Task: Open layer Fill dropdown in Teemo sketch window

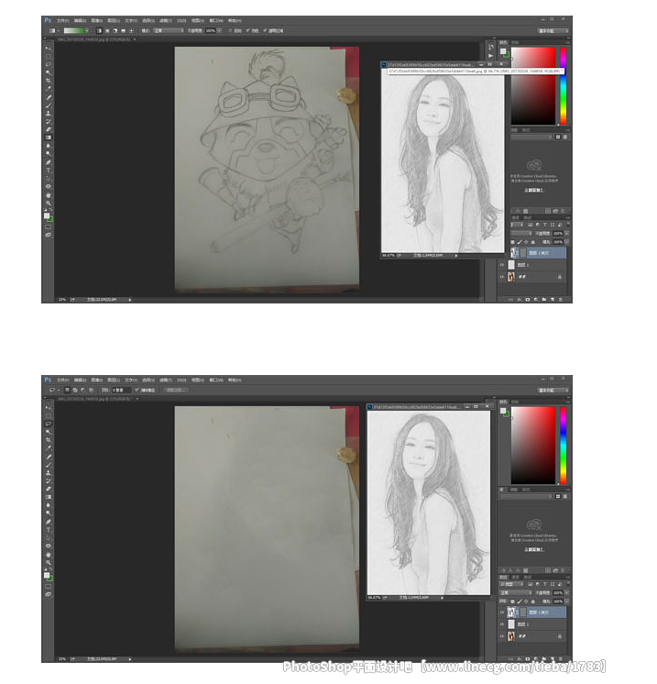Action: pos(566,242)
